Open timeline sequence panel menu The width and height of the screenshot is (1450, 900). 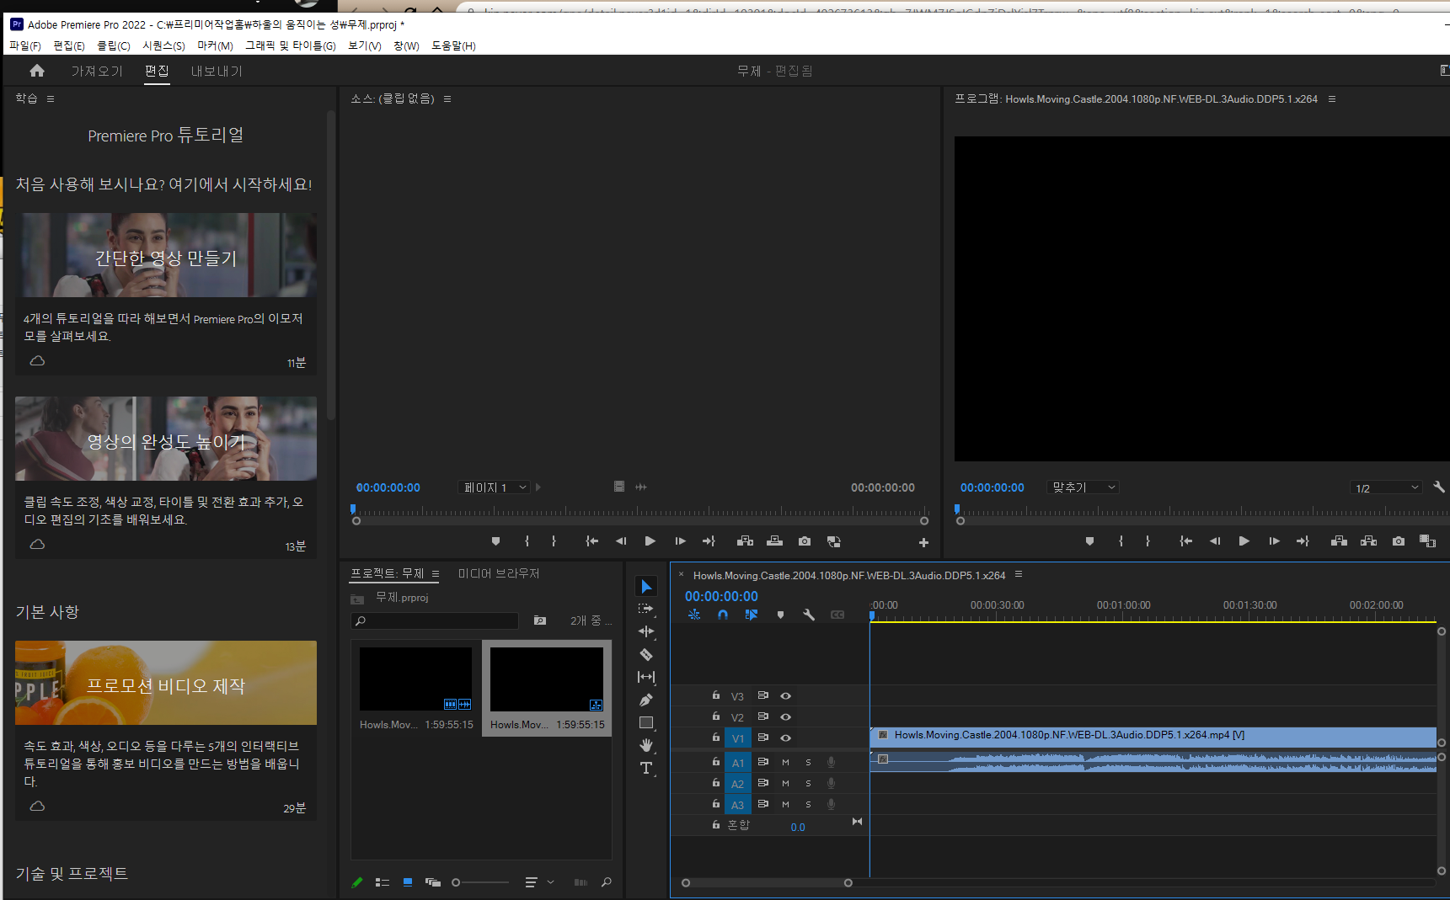(x=1019, y=574)
